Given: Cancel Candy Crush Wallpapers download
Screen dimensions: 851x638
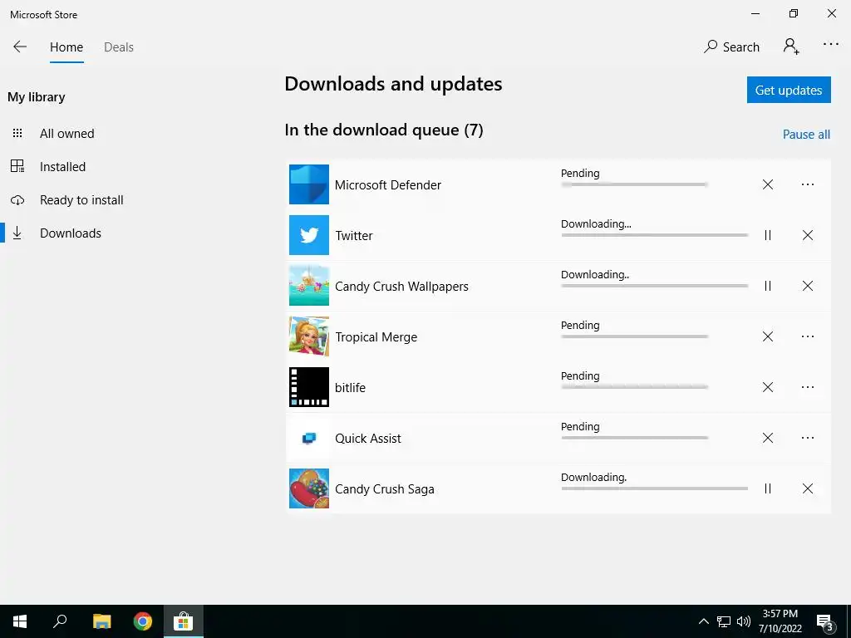Looking at the screenshot, I should 808,286.
